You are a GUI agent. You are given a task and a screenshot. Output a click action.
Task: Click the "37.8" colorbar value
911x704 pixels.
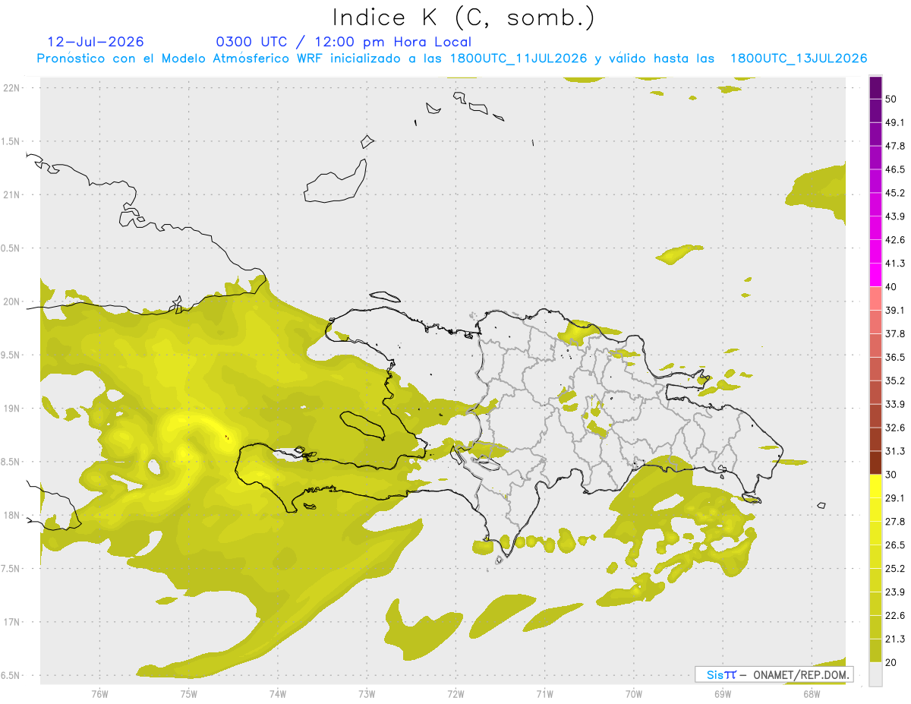(x=896, y=334)
